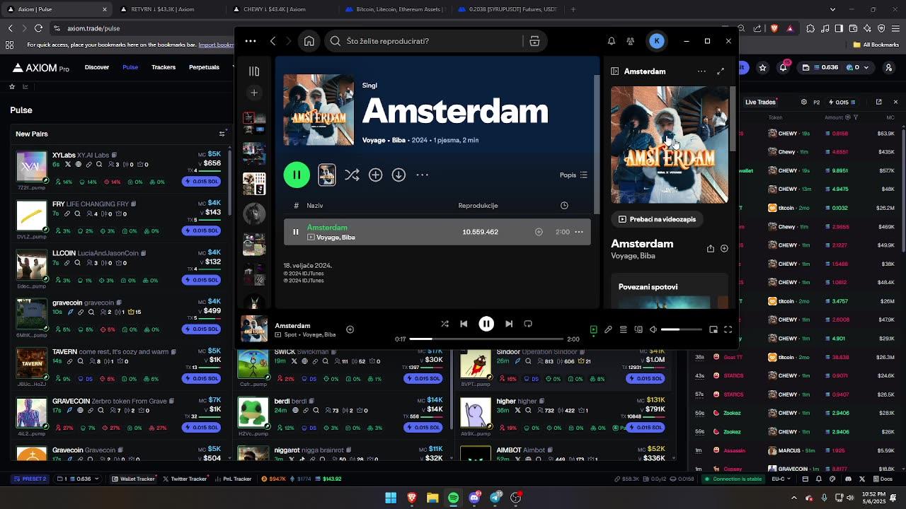The image size is (906, 509).
Task: Skip to the next track
Action: [508, 324]
